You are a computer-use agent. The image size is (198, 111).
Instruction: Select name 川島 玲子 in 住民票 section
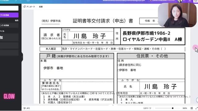click(x=161, y=87)
